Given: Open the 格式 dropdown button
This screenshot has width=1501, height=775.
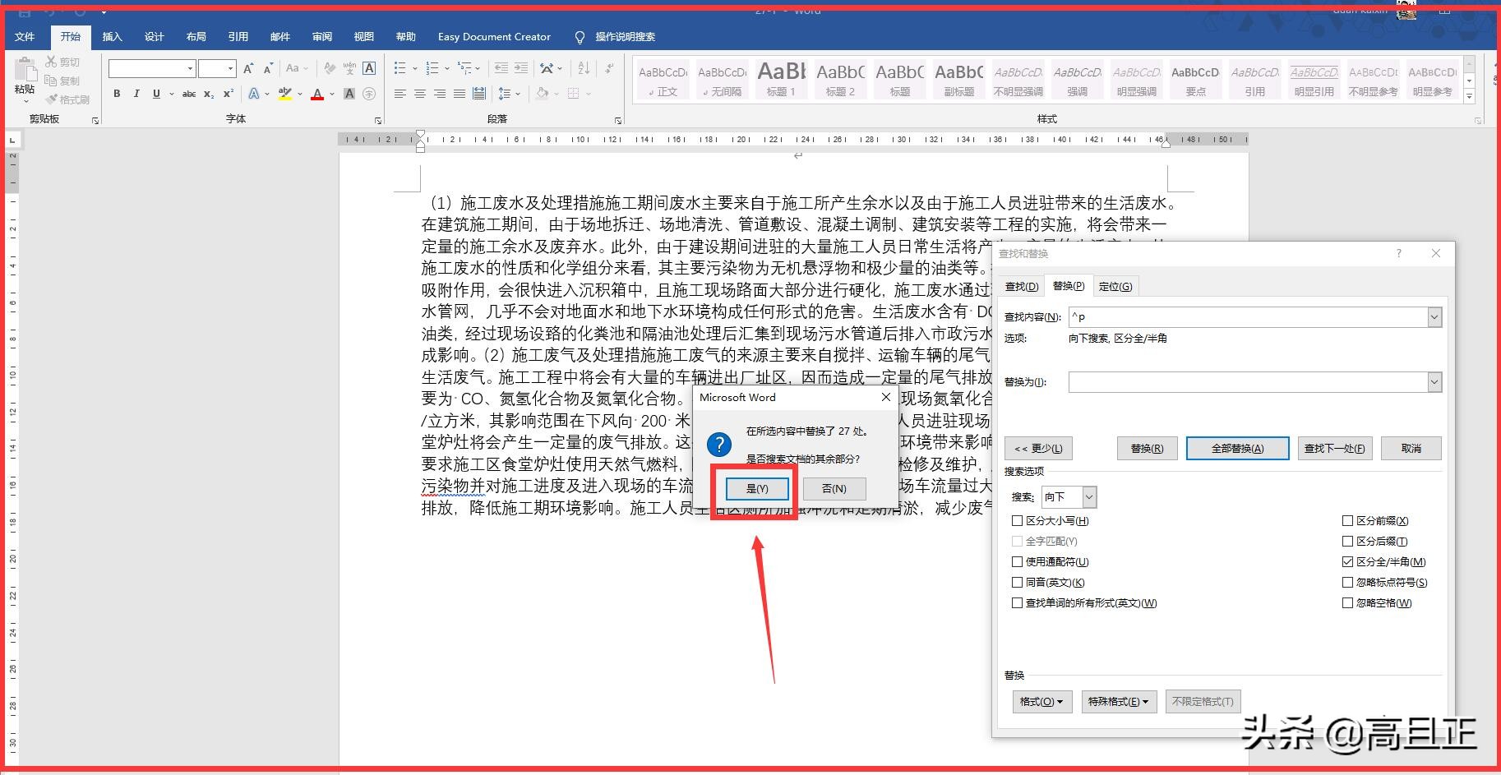Looking at the screenshot, I should click(1042, 701).
